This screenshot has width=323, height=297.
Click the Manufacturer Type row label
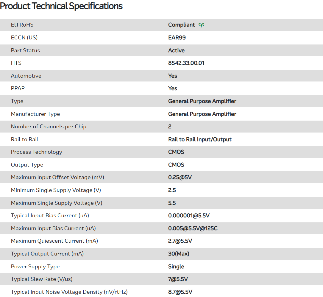point(35,114)
